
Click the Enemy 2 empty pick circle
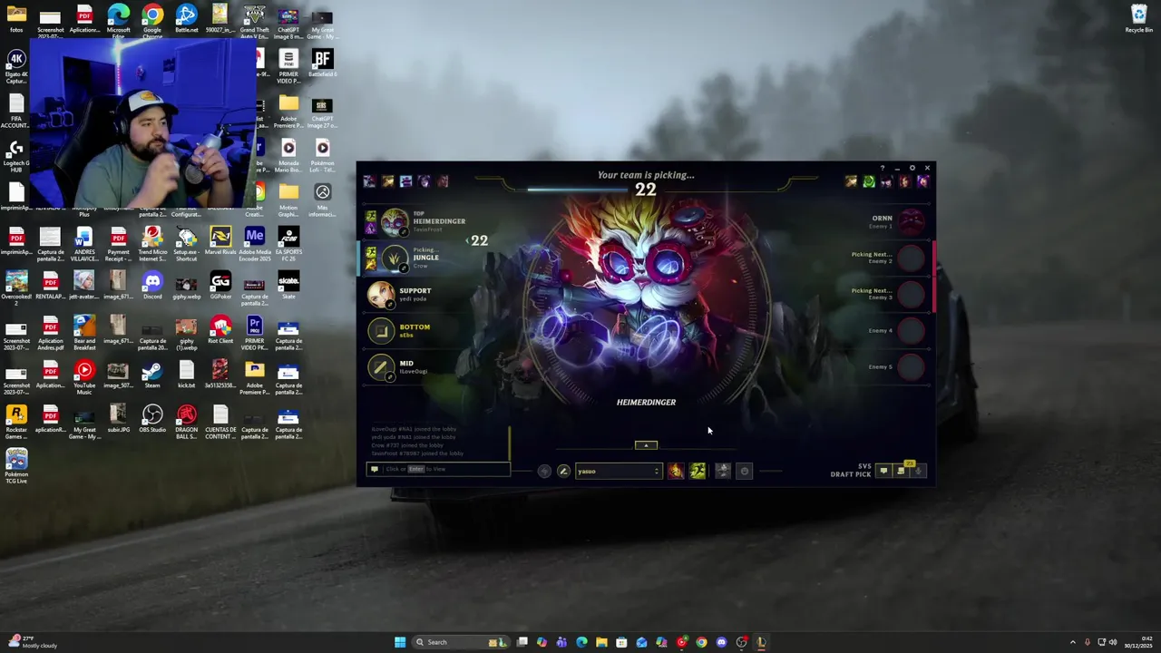912,258
